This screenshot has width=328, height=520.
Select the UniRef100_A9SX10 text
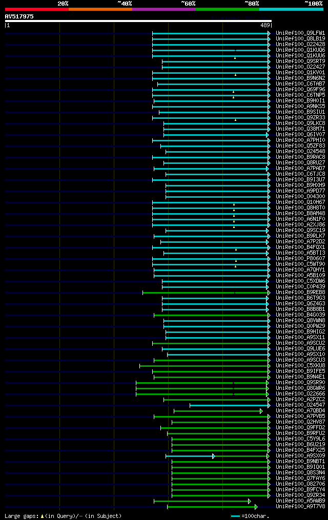300,355
